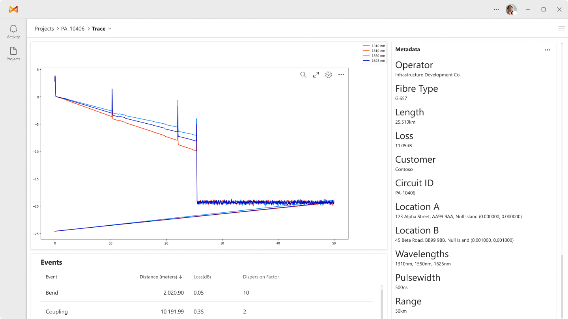Open the hamburger menu at top right
Viewport: 568px width, 319px height.
[x=561, y=28]
